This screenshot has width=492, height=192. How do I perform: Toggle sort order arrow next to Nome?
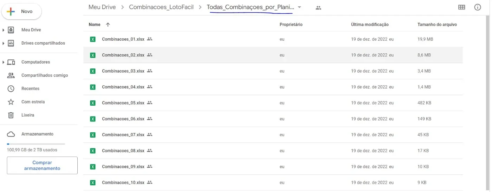click(x=108, y=25)
